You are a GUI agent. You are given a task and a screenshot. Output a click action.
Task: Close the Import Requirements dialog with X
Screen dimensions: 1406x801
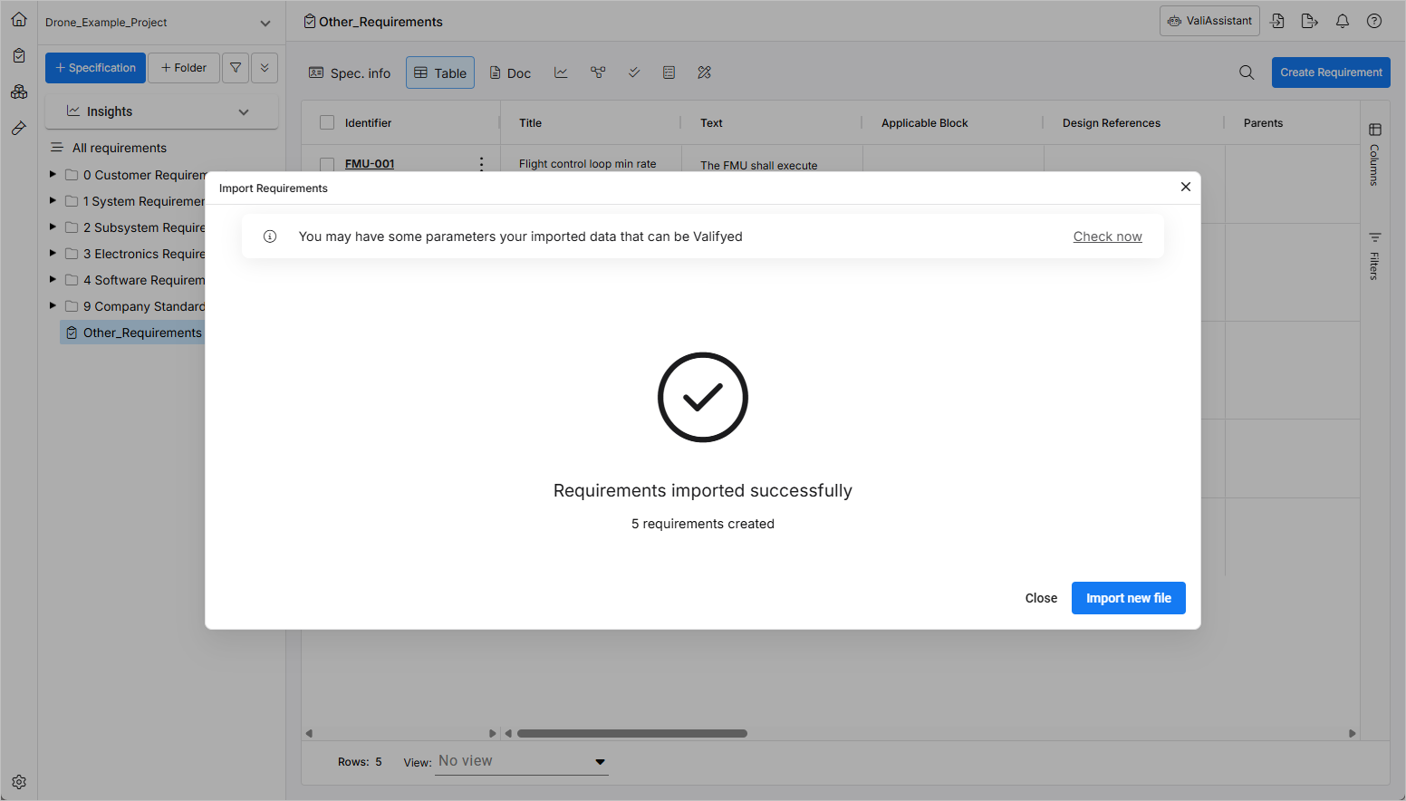tap(1185, 187)
